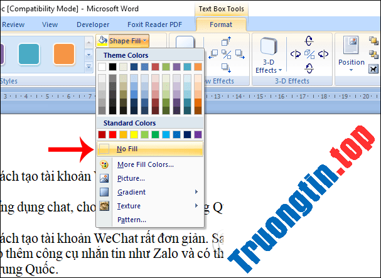This screenshot has width=381, height=278.
Task: Pick orange theme color swatch
Action: (198, 67)
